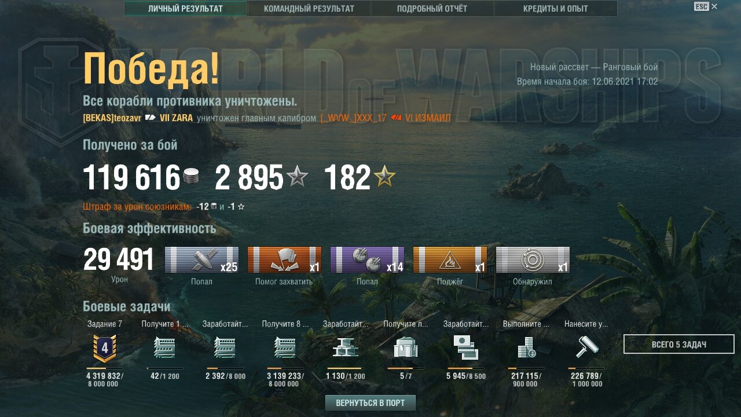Click the Обнаружил spotted ribbon
741x417 pixels.
533,259
